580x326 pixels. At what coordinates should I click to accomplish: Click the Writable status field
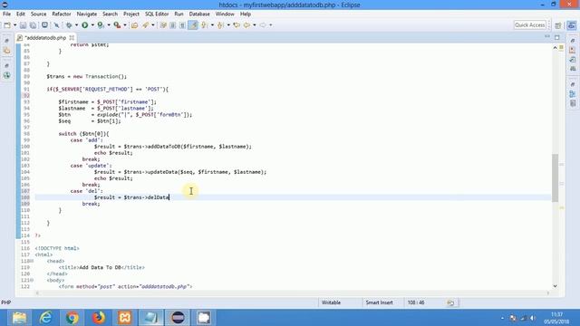click(x=331, y=302)
